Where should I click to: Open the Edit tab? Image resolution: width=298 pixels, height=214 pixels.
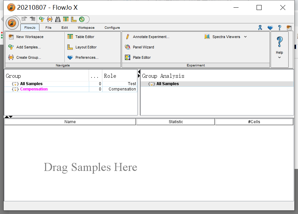[64, 27]
